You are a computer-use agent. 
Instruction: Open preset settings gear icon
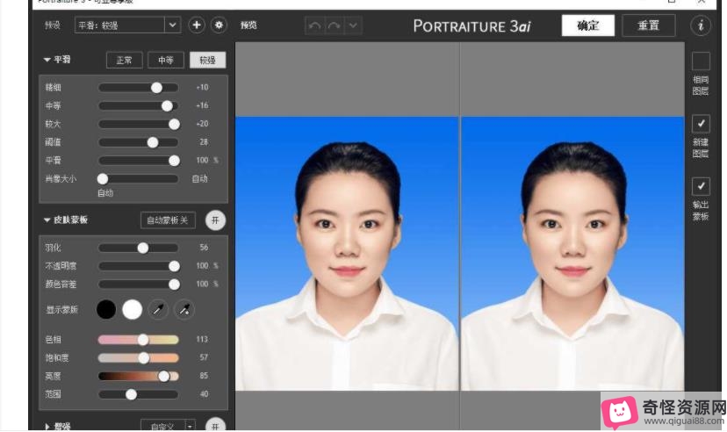coord(219,25)
